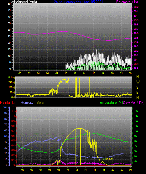Click the 'Humidity' legend label
The width and height of the screenshot is (146, 174).
(27, 103)
